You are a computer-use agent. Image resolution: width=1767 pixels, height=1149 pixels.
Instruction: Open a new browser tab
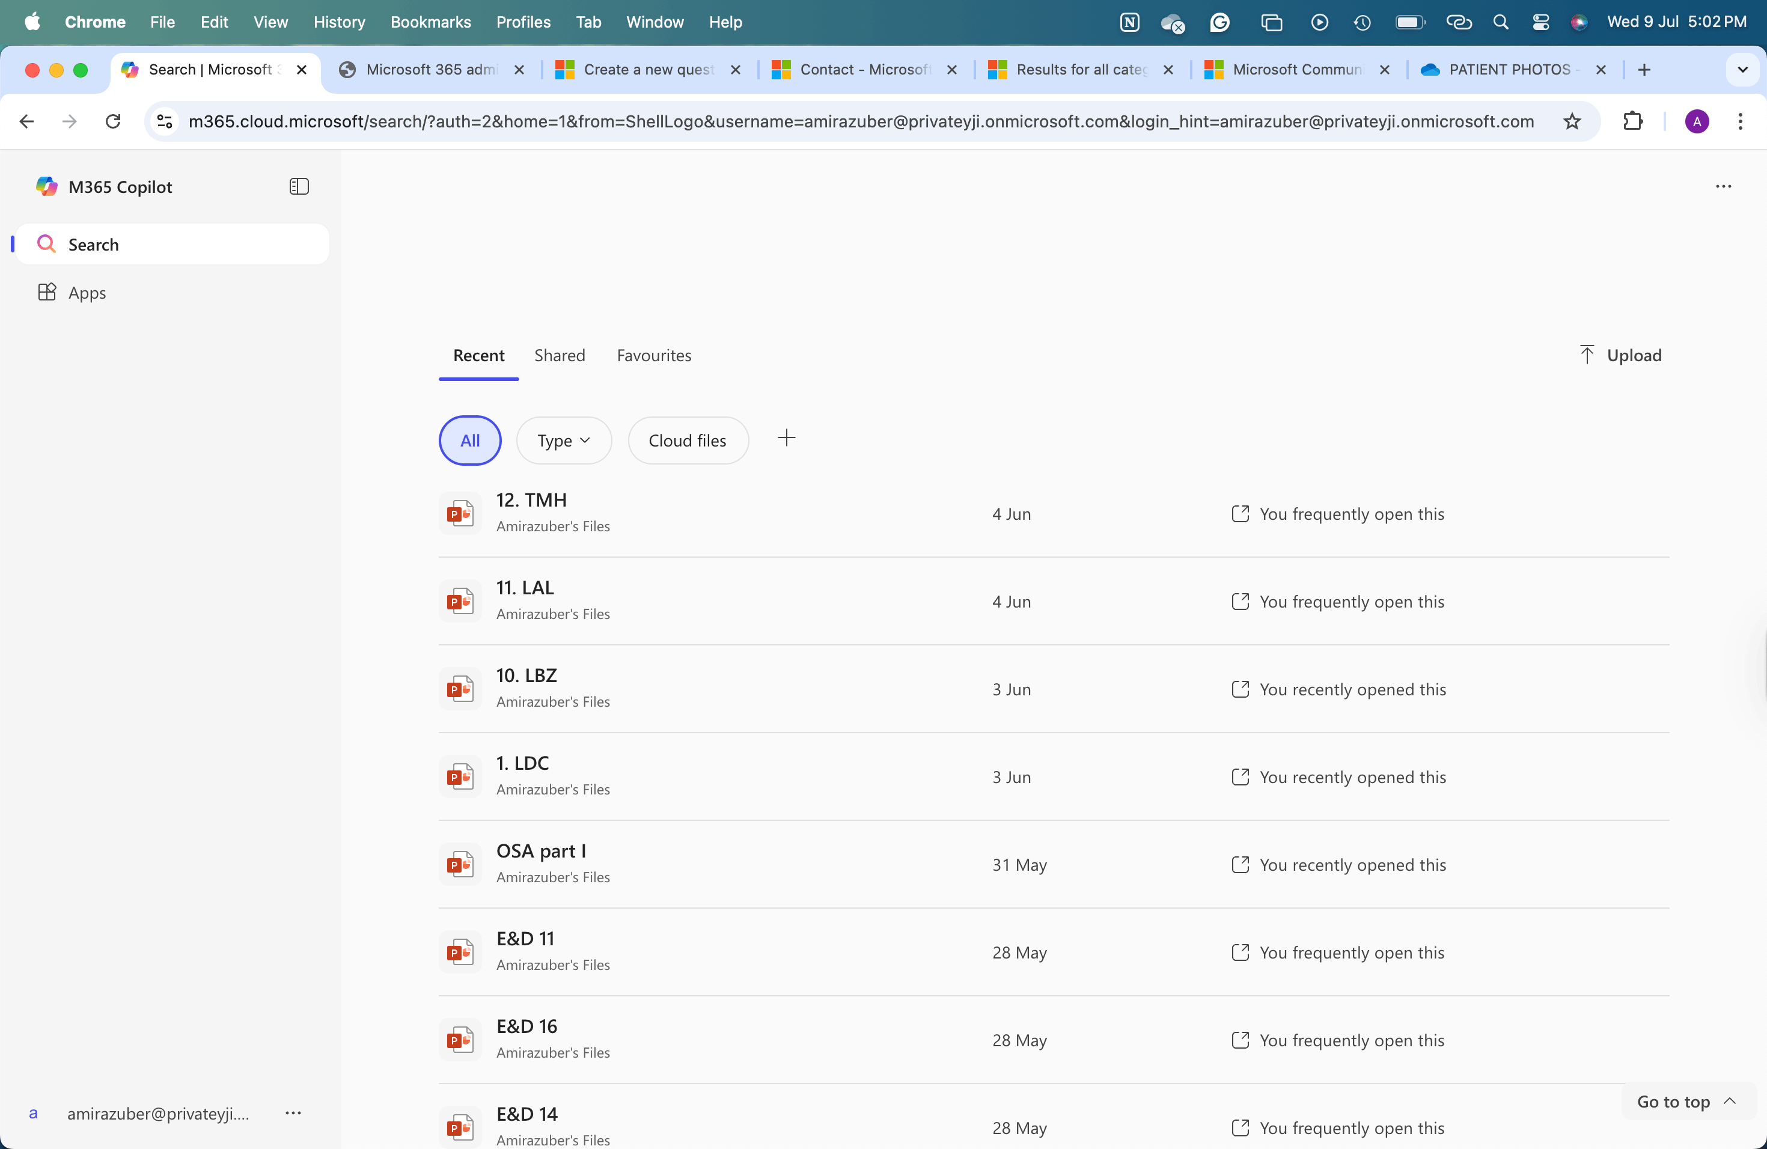pyautogui.click(x=1644, y=70)
